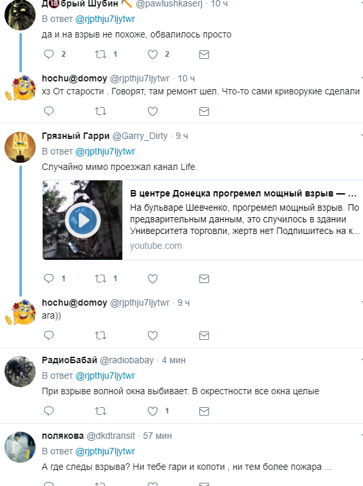Open the '9 ч' timestamp on Грязный Гарри's tweet
This screenshot has height=486, width=363.
coord(182,136)
